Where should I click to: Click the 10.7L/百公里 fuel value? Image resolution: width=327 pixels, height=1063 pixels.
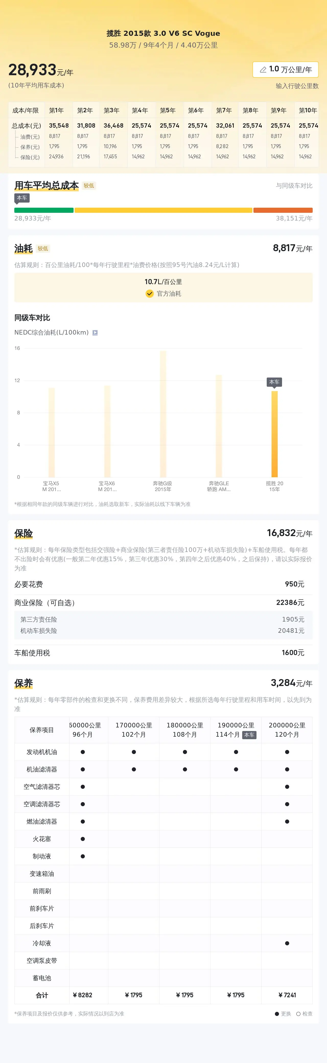pos(163,281)
